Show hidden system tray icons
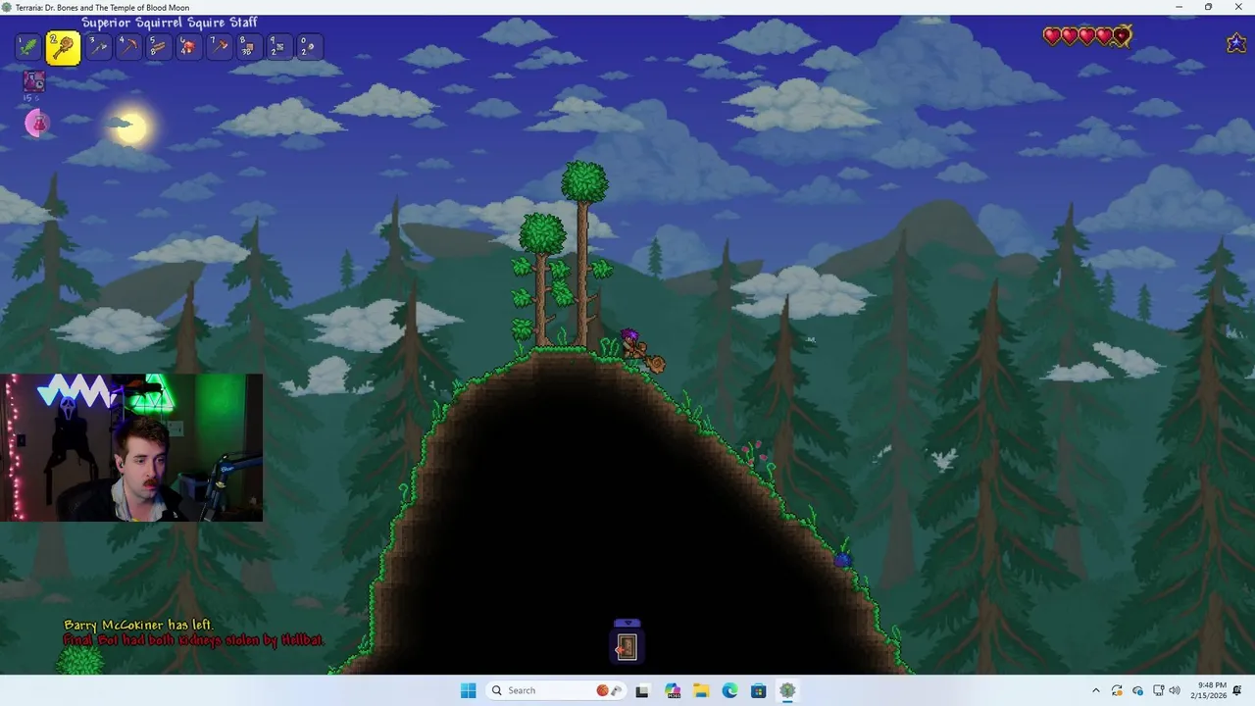1255x706 pixels. pyautogui.click(x=1096, y=690)
